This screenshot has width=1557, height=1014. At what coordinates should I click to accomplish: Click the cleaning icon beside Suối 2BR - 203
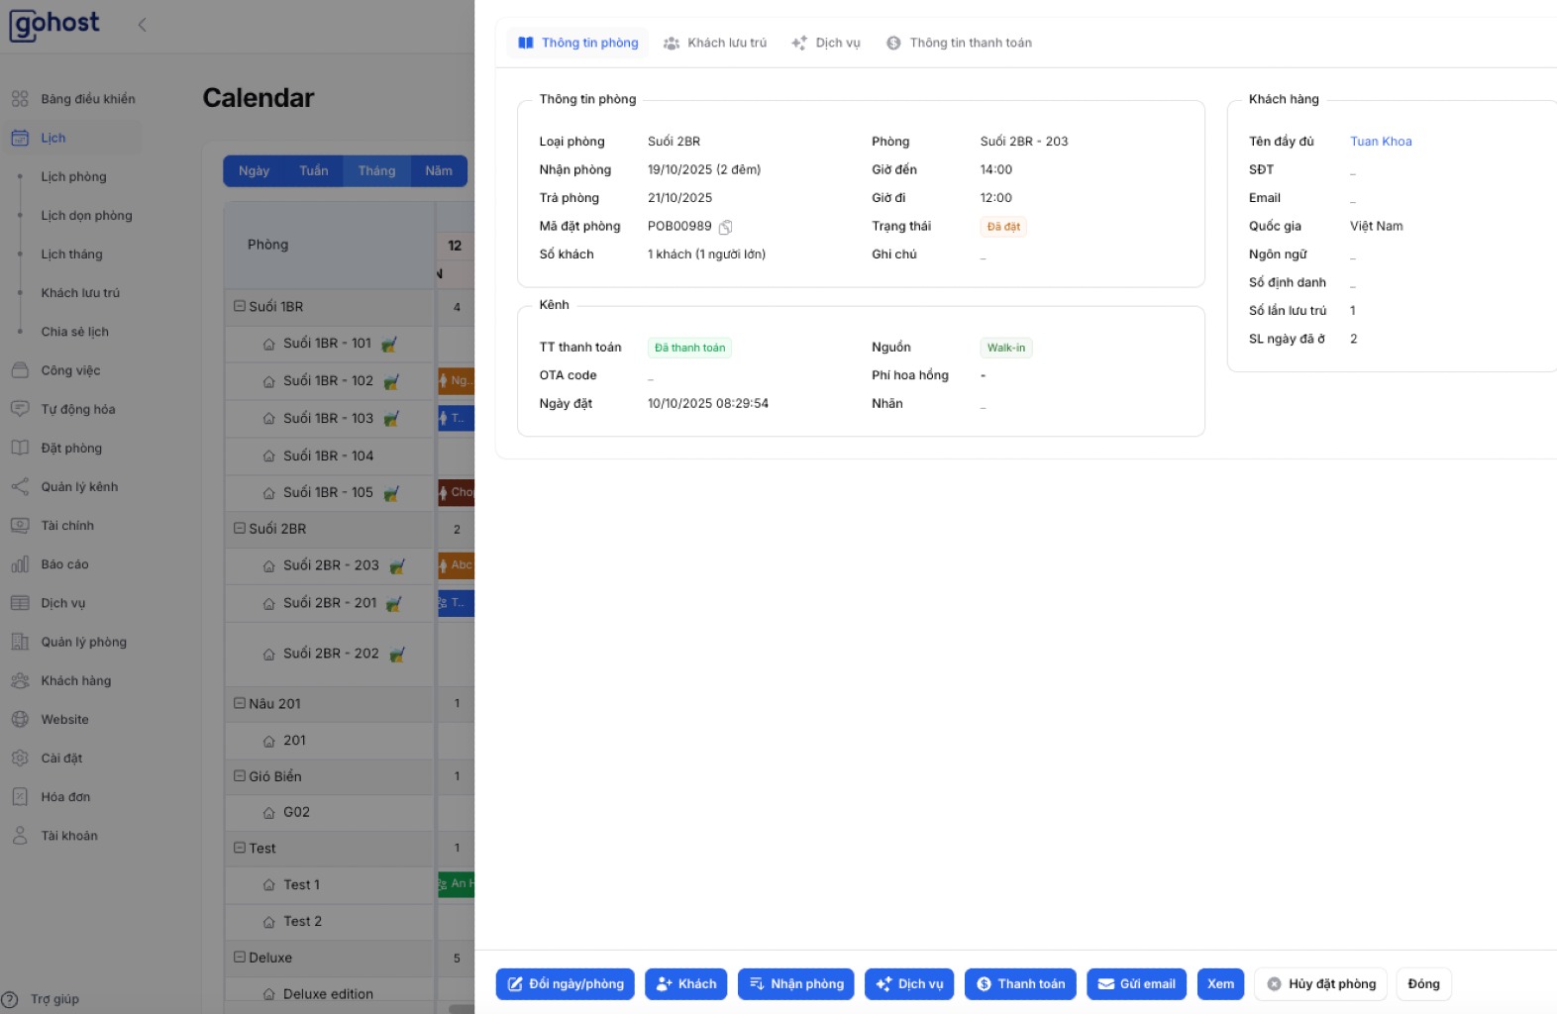click(397, 566)
